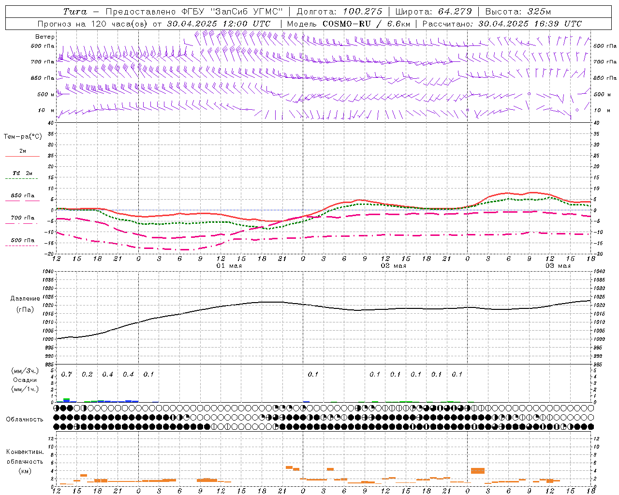This screenshot has width=619, height=495.
Task: Click the "Тем-ра(°C)" temperature panel label
Action: (23, 137)
